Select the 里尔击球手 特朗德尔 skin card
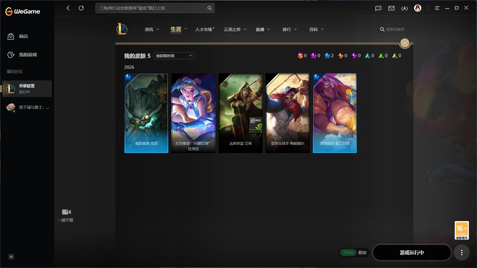 coord(288,113)
